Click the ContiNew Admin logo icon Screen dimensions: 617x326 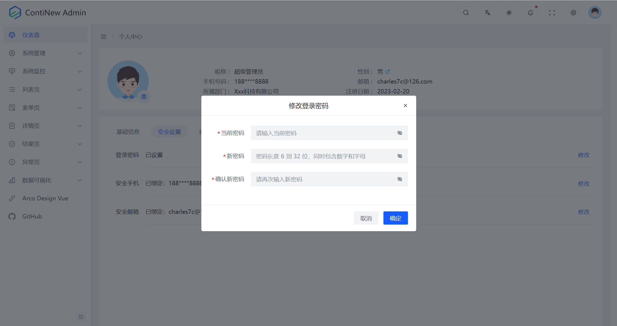tap(15, 12)
